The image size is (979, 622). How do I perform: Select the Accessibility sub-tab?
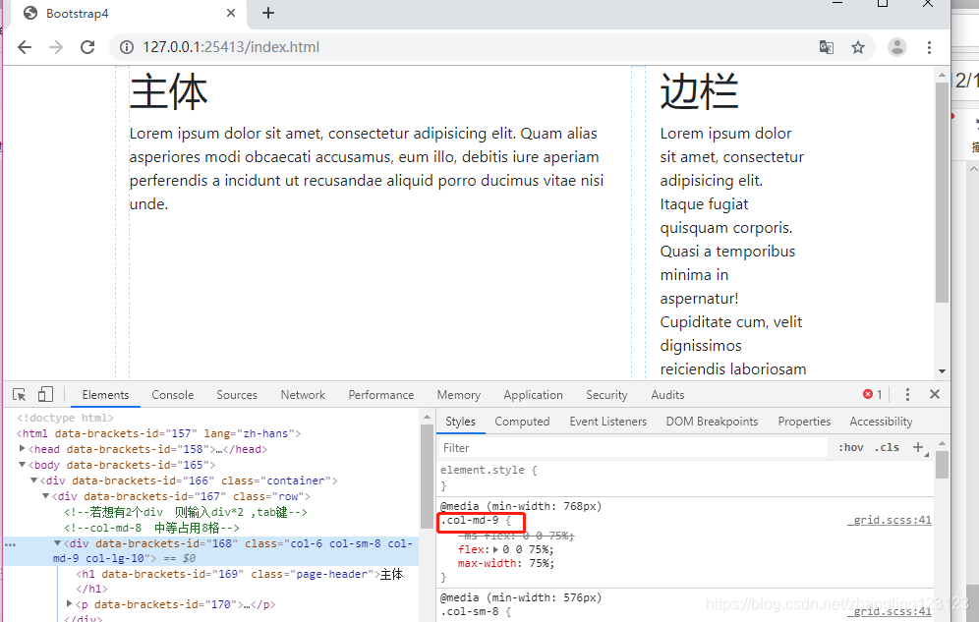[x=881, y=422]
